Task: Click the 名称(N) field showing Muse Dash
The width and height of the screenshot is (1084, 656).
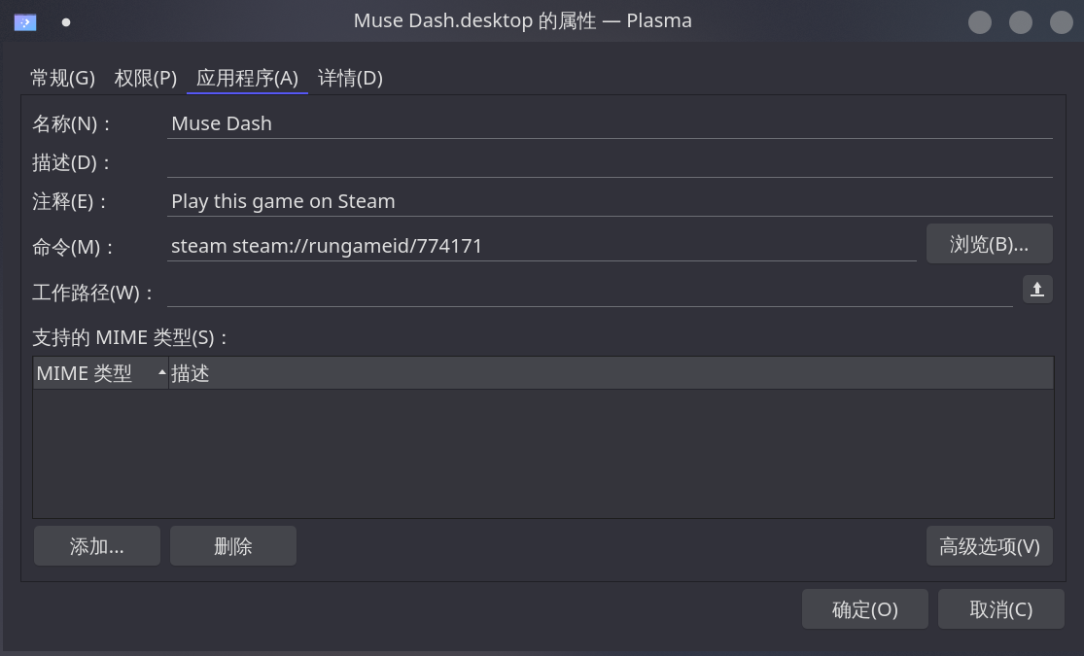Action: click(x=486, y=123)
